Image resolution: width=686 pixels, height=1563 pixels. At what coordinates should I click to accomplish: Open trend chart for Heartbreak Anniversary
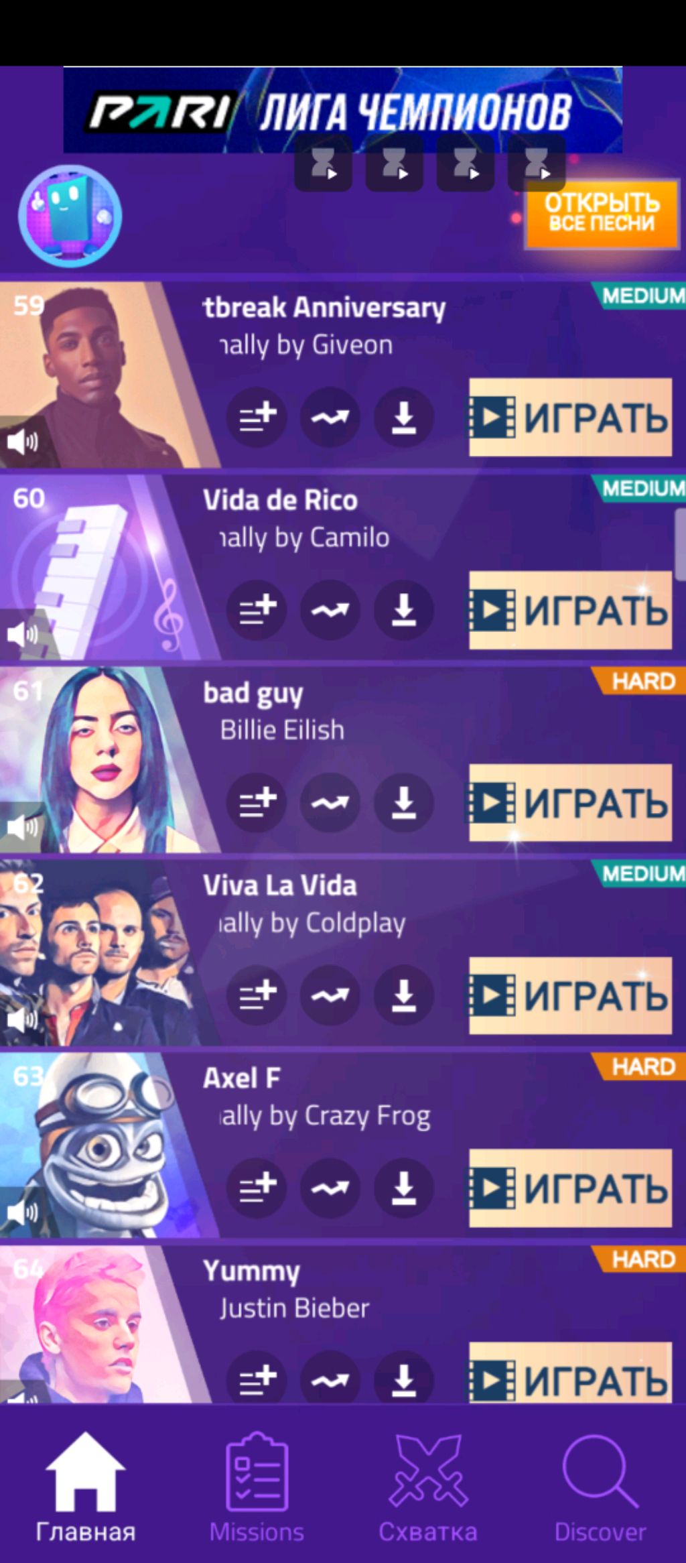[x=330, y=417]
